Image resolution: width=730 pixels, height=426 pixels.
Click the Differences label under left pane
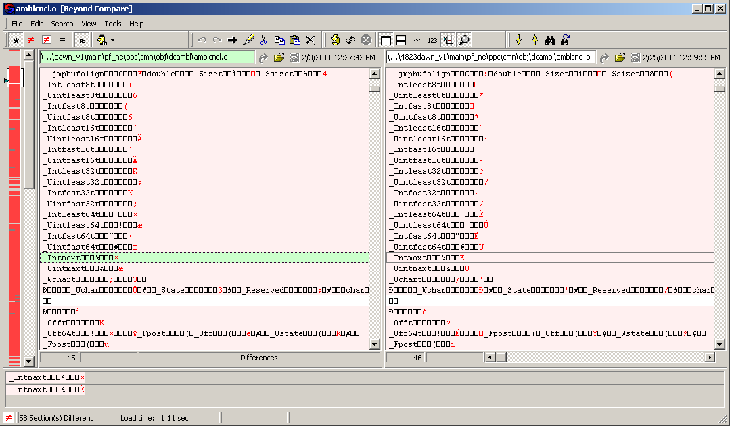(258, 357)
